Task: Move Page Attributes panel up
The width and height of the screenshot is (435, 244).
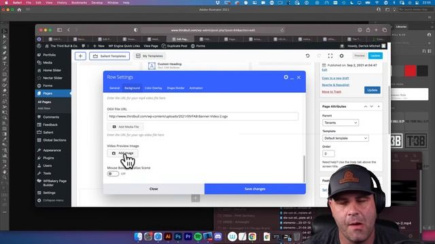Action: (366, 106)
